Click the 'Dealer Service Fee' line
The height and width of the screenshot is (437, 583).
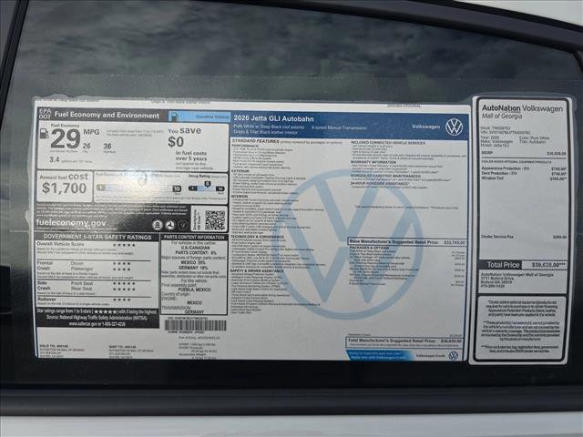524,237
